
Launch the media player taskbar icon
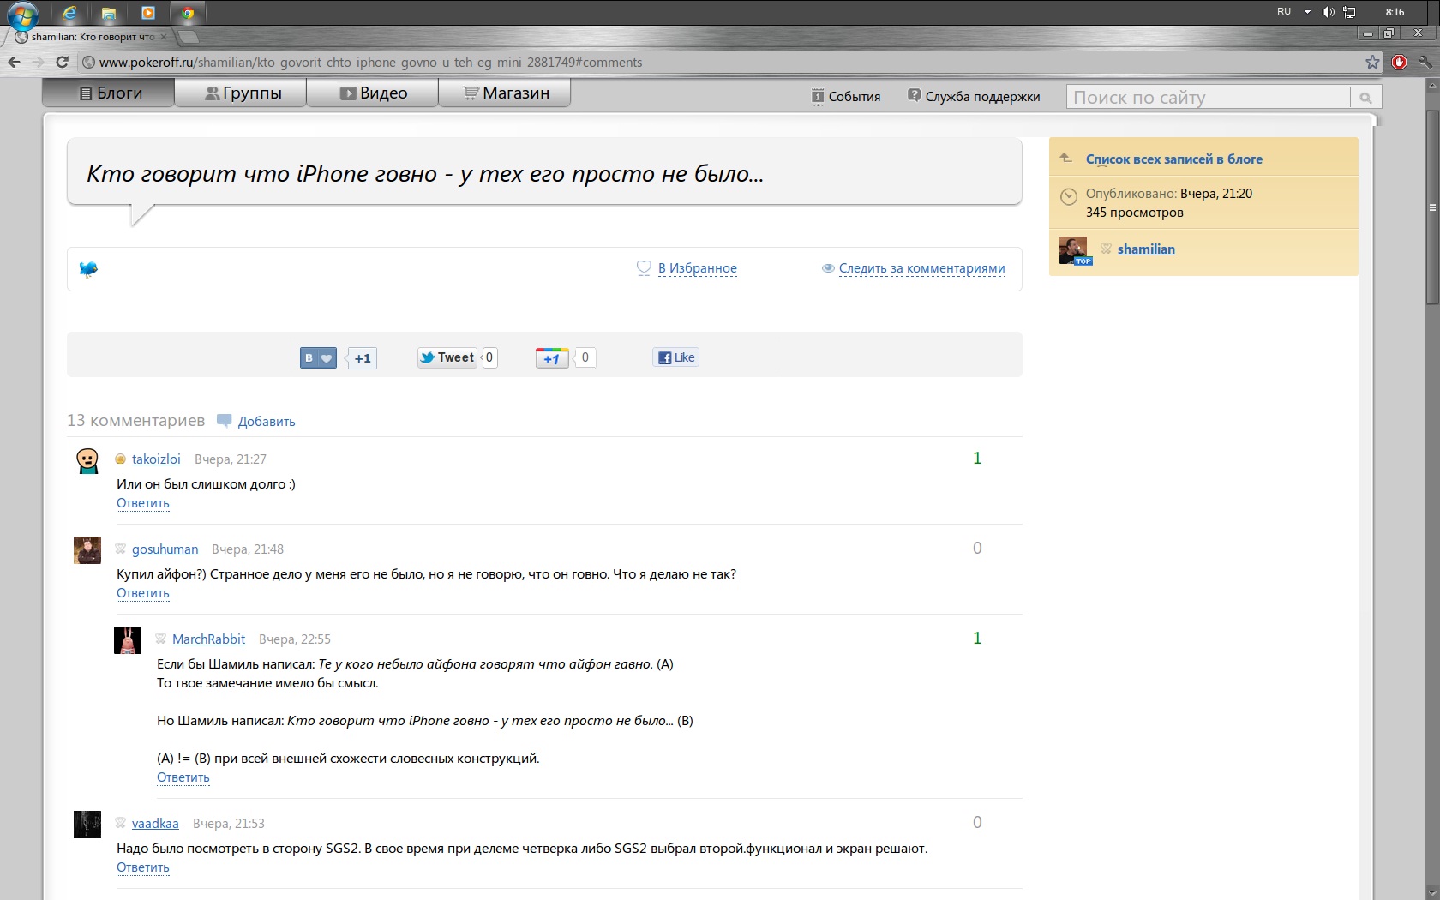[x=148, y=12]
